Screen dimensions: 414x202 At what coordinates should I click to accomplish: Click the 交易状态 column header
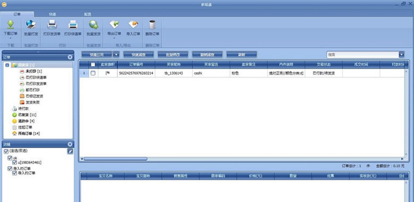pyautogui.click(x=324, y=64)
